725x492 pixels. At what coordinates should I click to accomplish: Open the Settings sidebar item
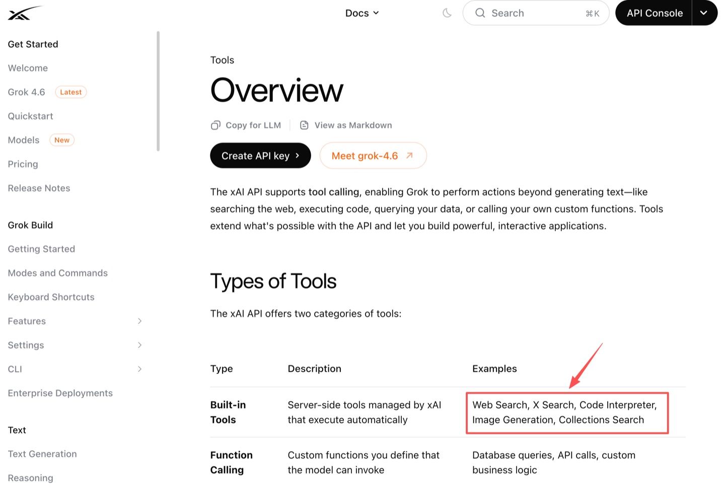[x=26, y=345]
